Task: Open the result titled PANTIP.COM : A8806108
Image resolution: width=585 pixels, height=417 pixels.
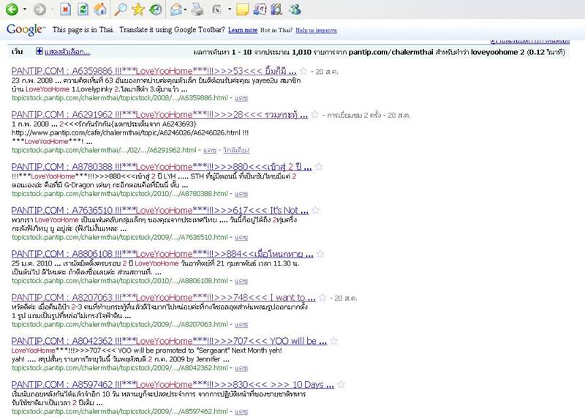Action: [x=162, y=254]
